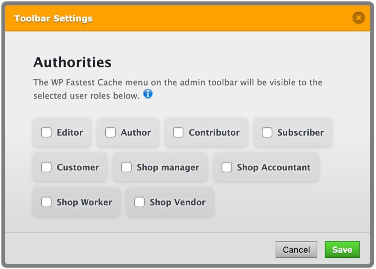Click the WP Fastest Cache description text
Viewport: 376px width, 269px height.
177,83
